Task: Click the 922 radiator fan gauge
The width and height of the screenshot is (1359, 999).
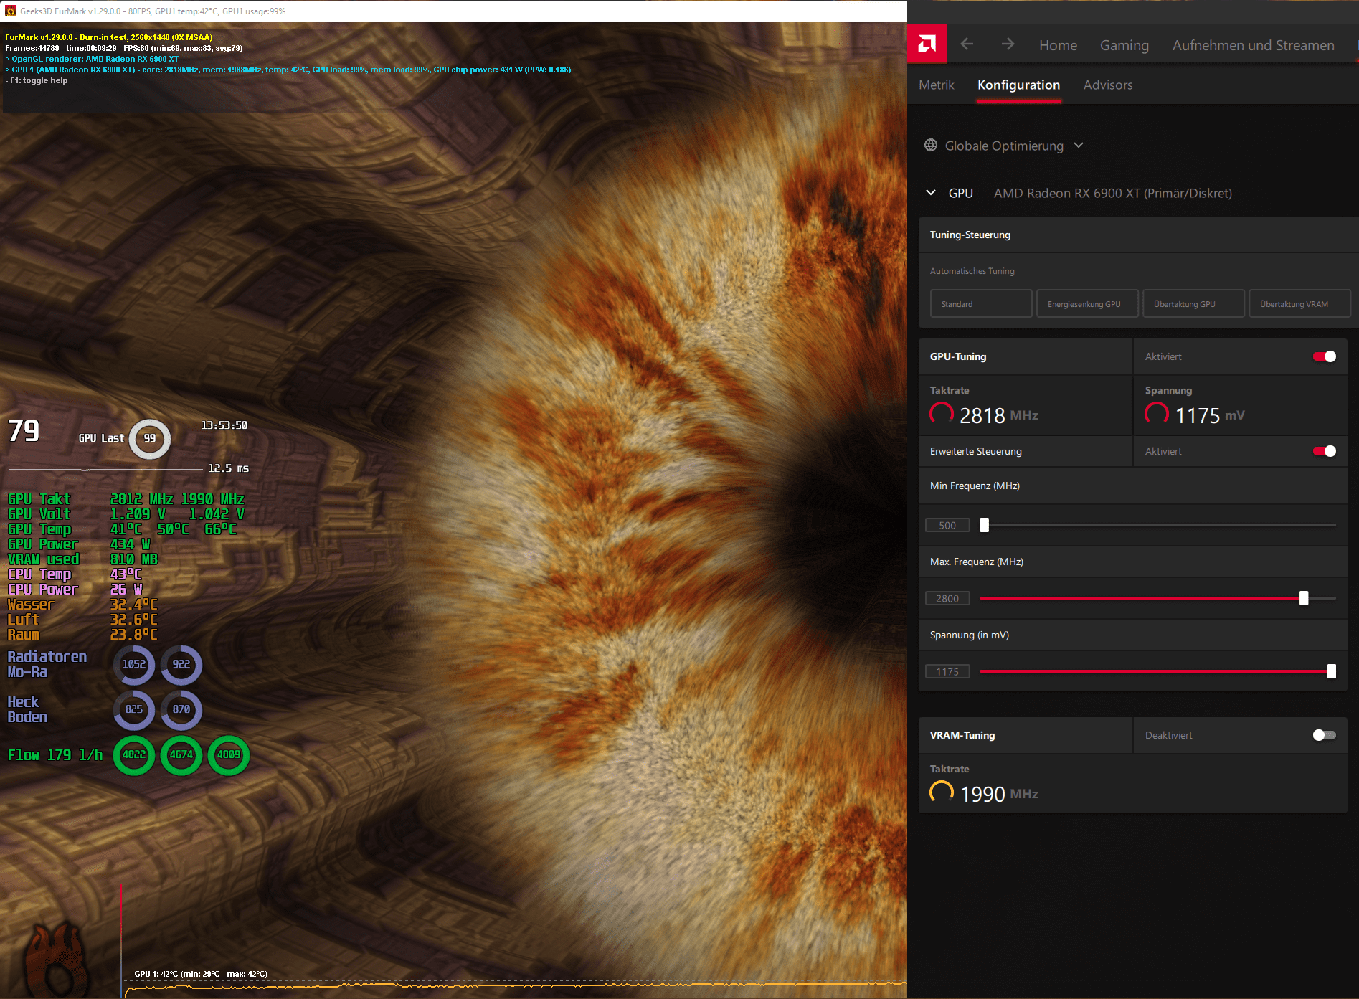Action: click(181, 664)
